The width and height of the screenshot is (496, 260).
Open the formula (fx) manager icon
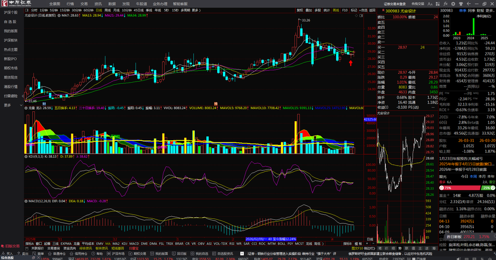tap(445, 4)
